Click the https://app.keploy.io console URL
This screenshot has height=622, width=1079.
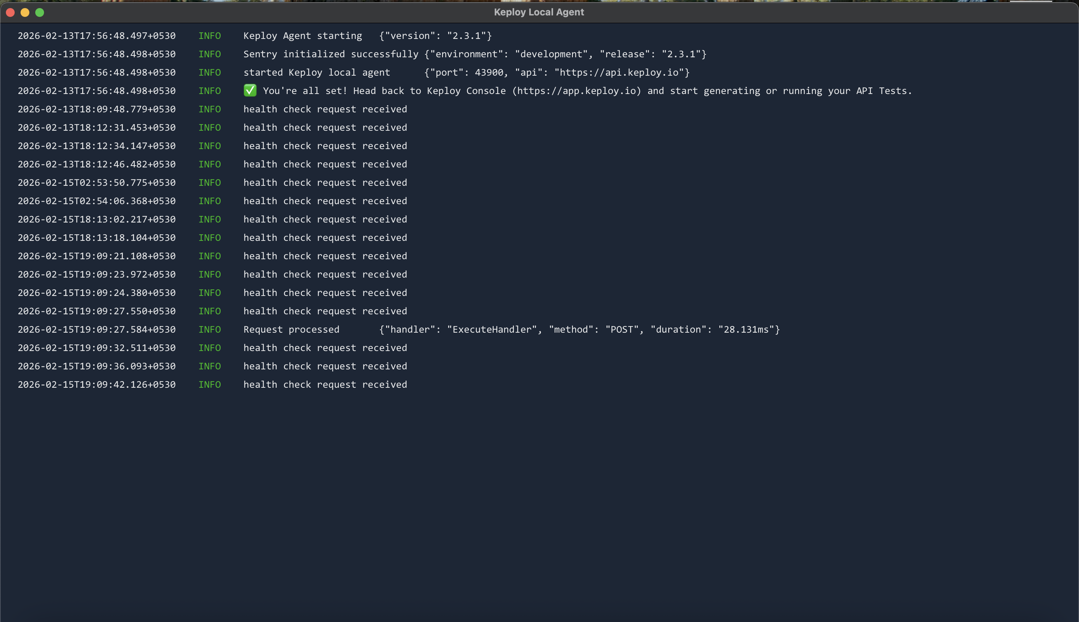(x=577, y=91)
